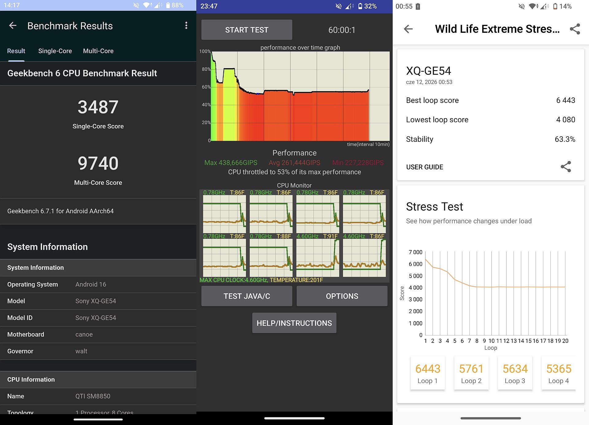
Task: Open the USER GUIDE link
Action: coord(425,167)
